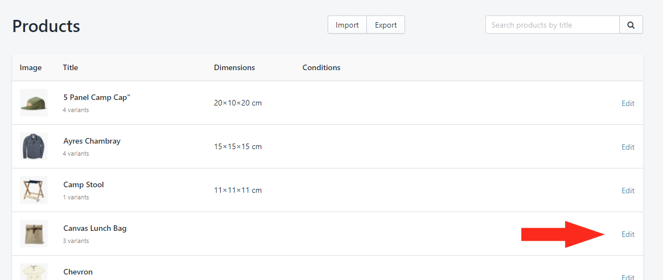
Task: Click the Dimensions column header
Action: (x=234, y=67)
